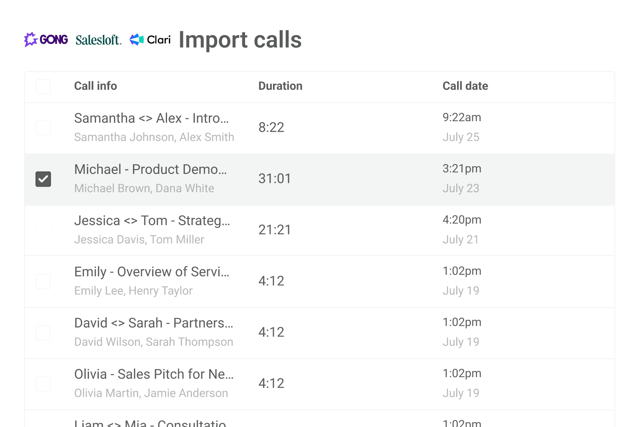The height and width of the screenshot is (427, 638).
Task: Sort by the Duration column header
Action: pyautogui.click(x=281, y=86)
